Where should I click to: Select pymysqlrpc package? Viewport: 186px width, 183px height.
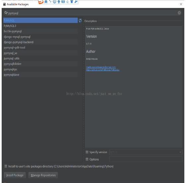coord(41,69)
